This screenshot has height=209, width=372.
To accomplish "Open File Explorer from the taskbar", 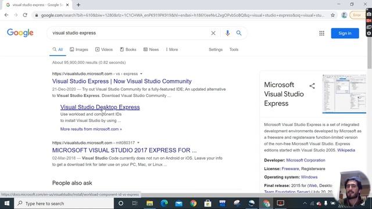I will pos(149,203).
